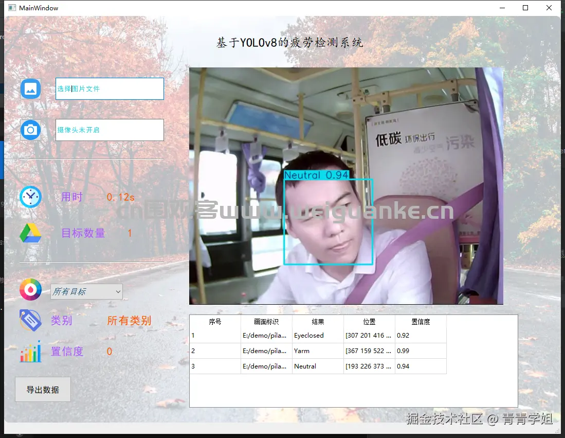Click the color wheel icon beside target selector
This screenshot has height=438, width=565.
[x=30, y=289]
